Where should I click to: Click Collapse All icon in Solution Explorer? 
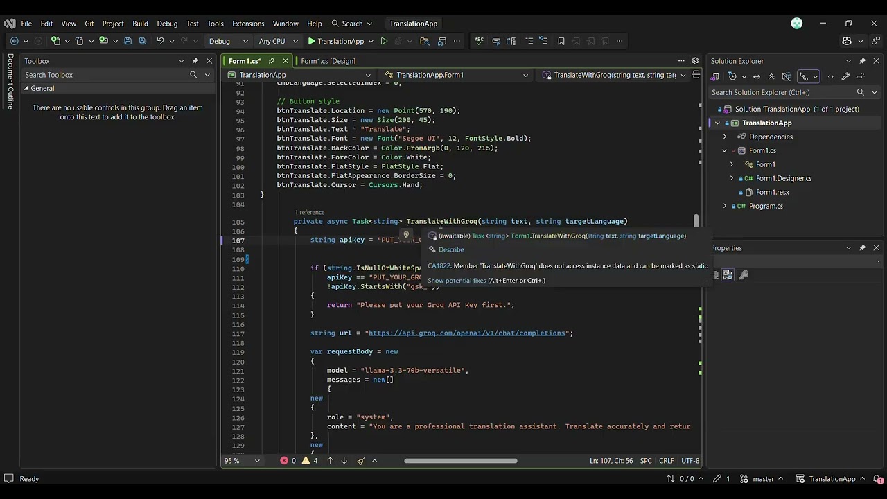pos(771,76)
